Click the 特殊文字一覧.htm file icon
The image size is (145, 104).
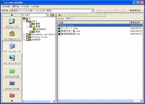click(x=60, y=31)
